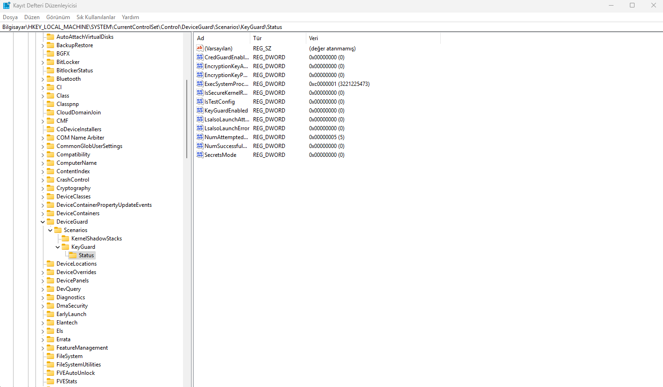Click the KernelShadowStacks folder icon
The height and width of the screenshot is (387, 663).
click(65, 239)
